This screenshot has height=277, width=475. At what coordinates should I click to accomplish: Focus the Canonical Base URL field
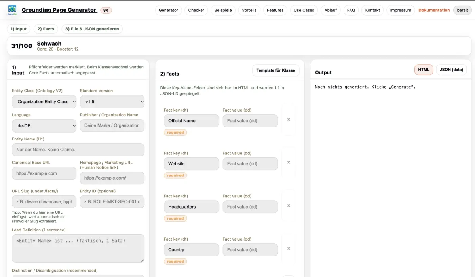pos(44,173)
